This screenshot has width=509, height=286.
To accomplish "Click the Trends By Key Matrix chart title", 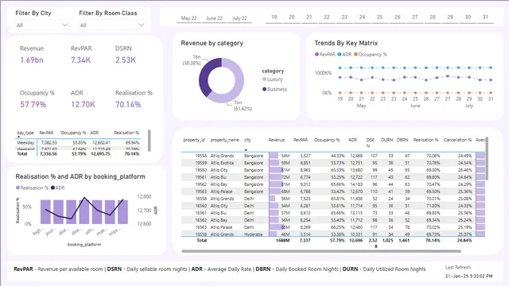I will pos(346,43).
